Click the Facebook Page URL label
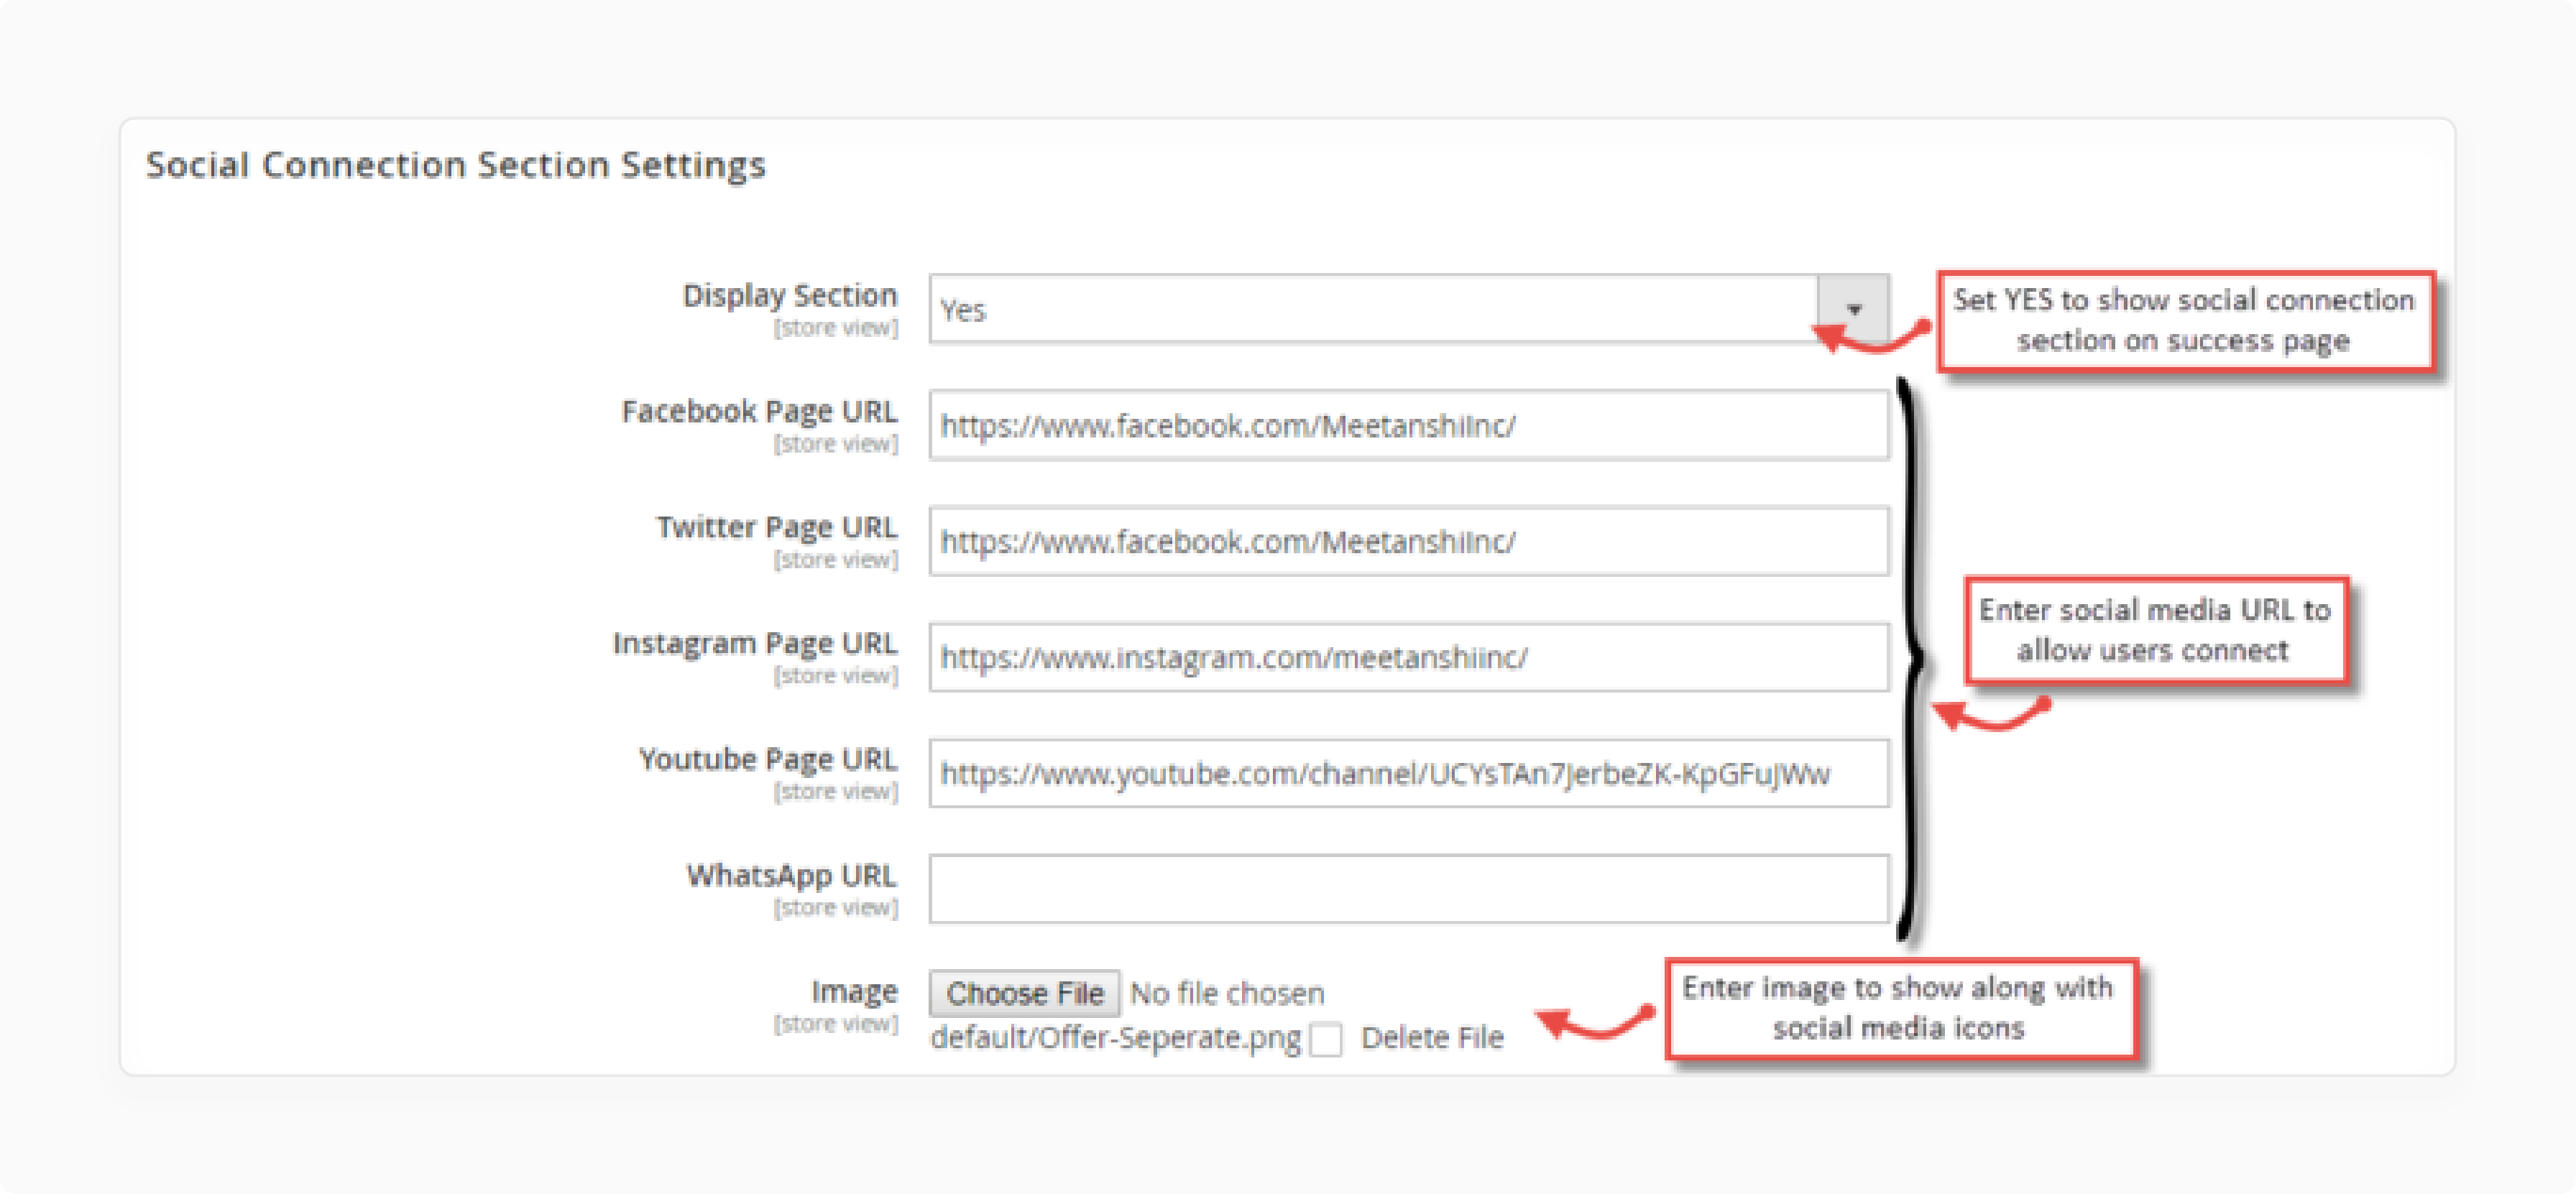 (759, 411)
